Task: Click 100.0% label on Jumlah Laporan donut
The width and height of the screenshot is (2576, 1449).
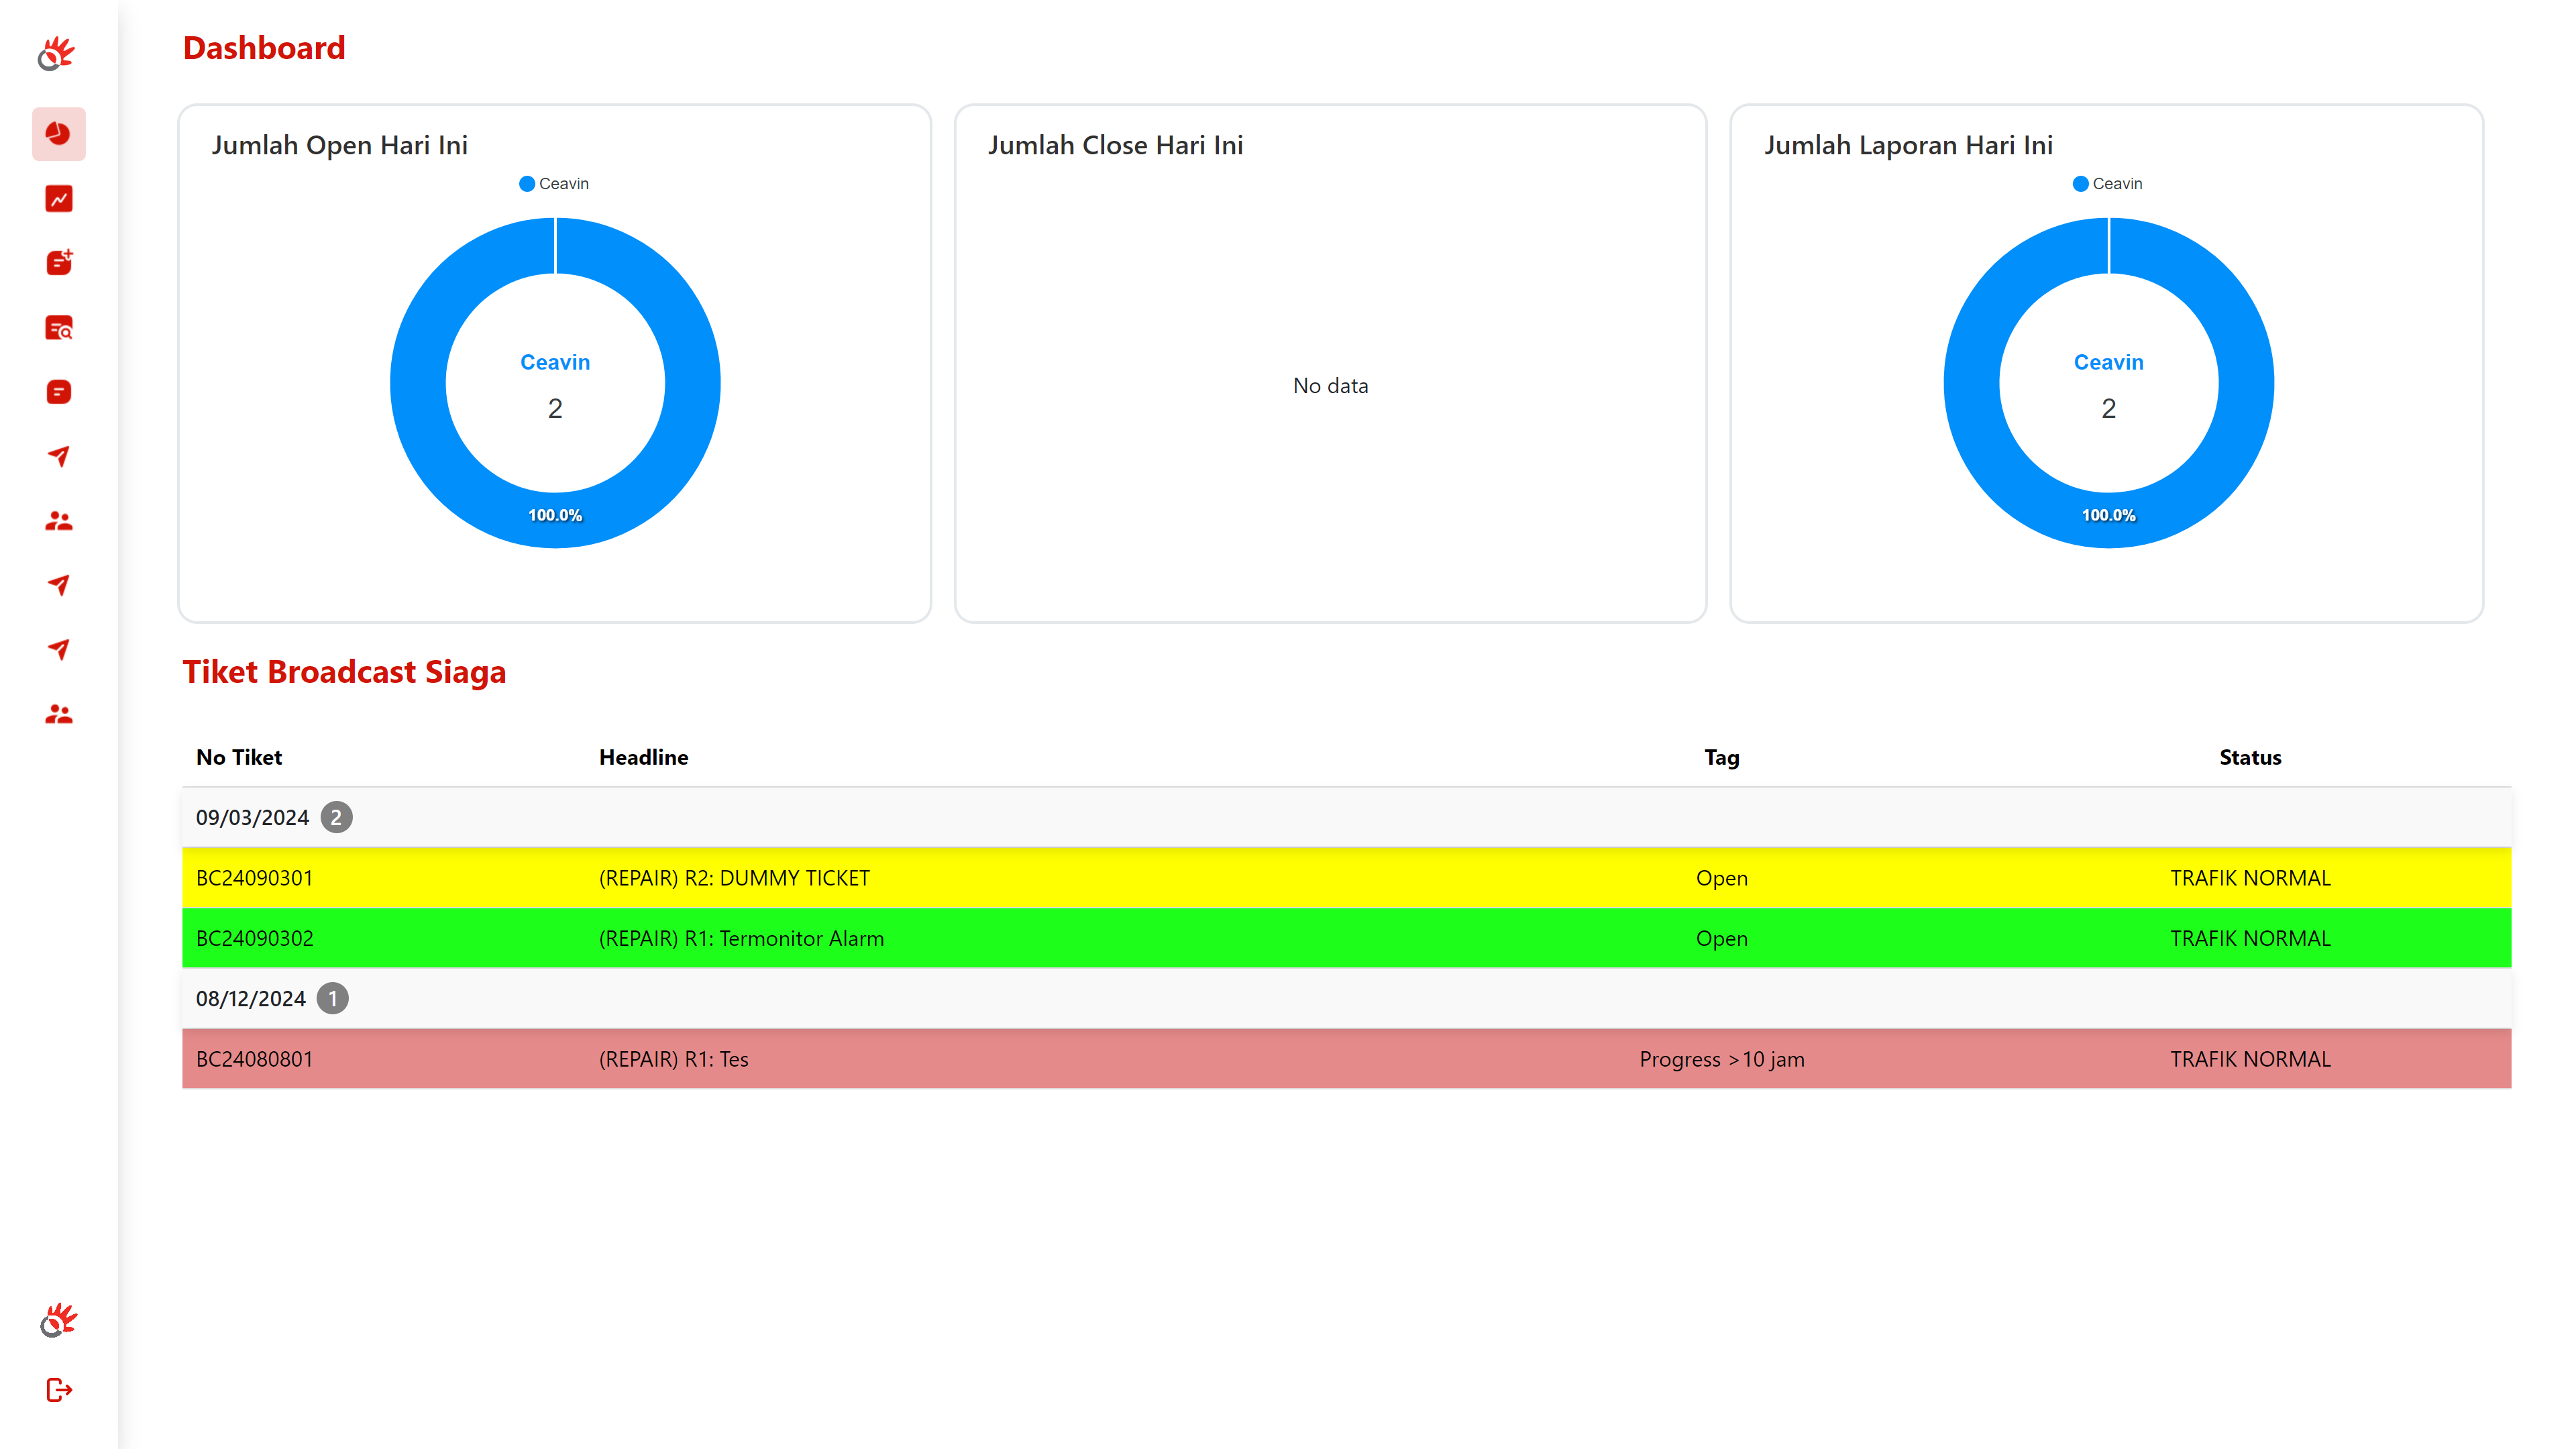Action: tap(2108, 515)
